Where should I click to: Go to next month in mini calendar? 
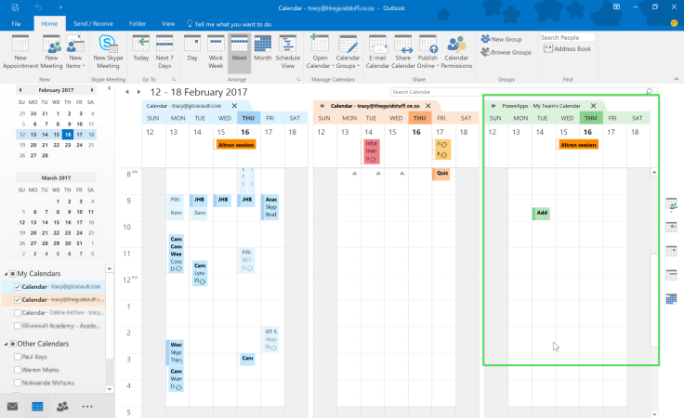pyautogui.click(x=92, y=90)
